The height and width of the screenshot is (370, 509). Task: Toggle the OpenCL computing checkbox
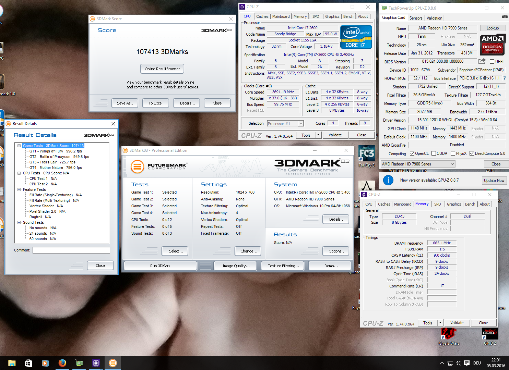click(412, 153)
